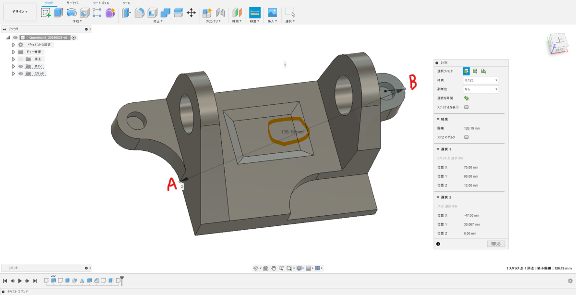Select the Move/Copy tool
This screenshot has width=576, height=295.
coord(191,13)
